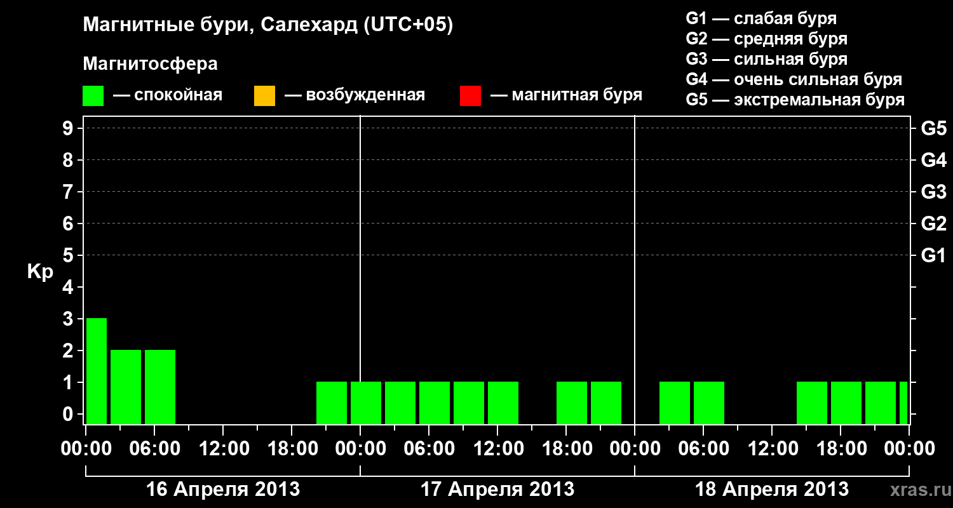Viewport: 953px width, 508px height.
Task: Click the '— магнитная буря' legend label
Action: [x=566, y=95]
